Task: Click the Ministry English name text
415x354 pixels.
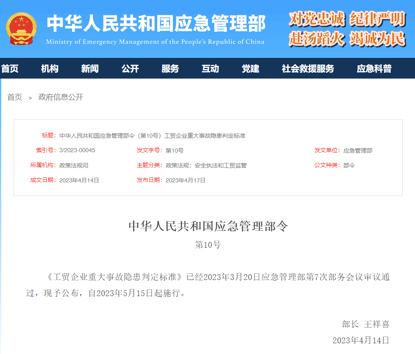Action: tap(156, 42)
